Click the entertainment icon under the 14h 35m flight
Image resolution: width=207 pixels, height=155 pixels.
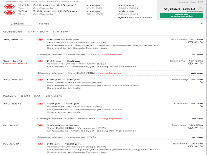pyautogui.click(x=190, y=128)
